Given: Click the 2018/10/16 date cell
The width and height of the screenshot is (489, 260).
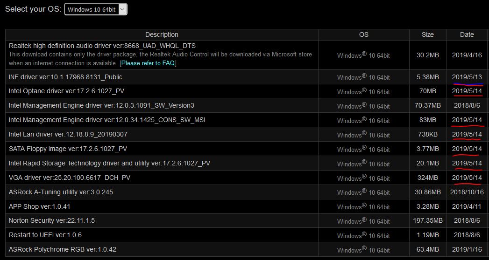Looking at the screenshot, I should 467,192.
